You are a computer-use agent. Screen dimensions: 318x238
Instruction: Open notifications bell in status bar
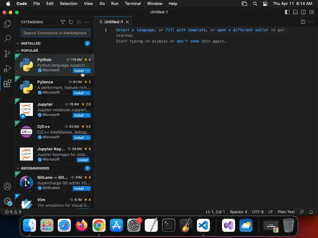pyautogui.click(x=311, y=212)
